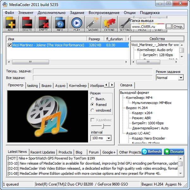Open the Google+ tab

(x=109, y=152)
